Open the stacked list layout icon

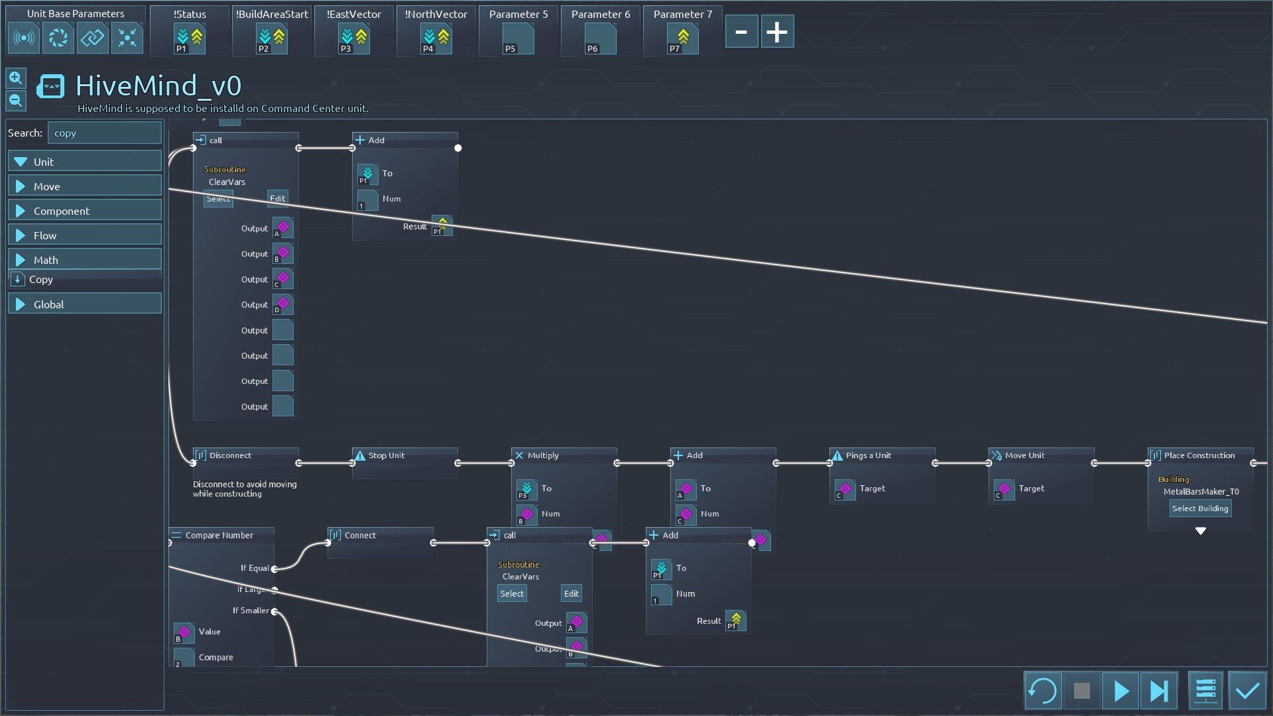coord(1205,691)
